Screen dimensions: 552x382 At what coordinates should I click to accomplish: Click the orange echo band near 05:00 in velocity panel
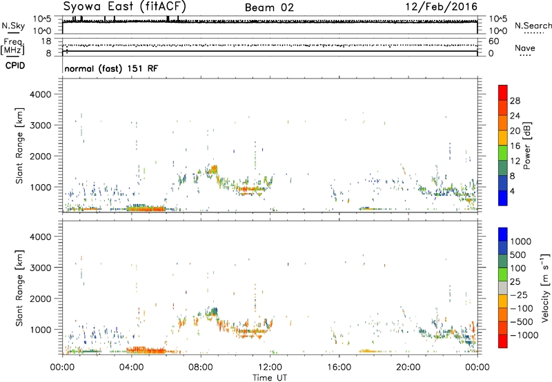(x=146, y=350)
